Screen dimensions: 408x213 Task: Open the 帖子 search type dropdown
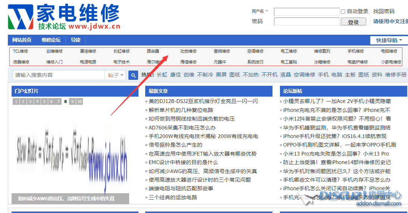pyautogui.click(x=116, y=75)
